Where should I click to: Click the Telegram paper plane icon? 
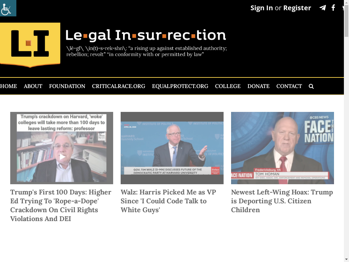[322, 8]
